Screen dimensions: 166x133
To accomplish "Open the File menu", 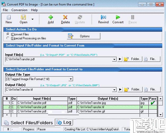I will click(5, 10).
